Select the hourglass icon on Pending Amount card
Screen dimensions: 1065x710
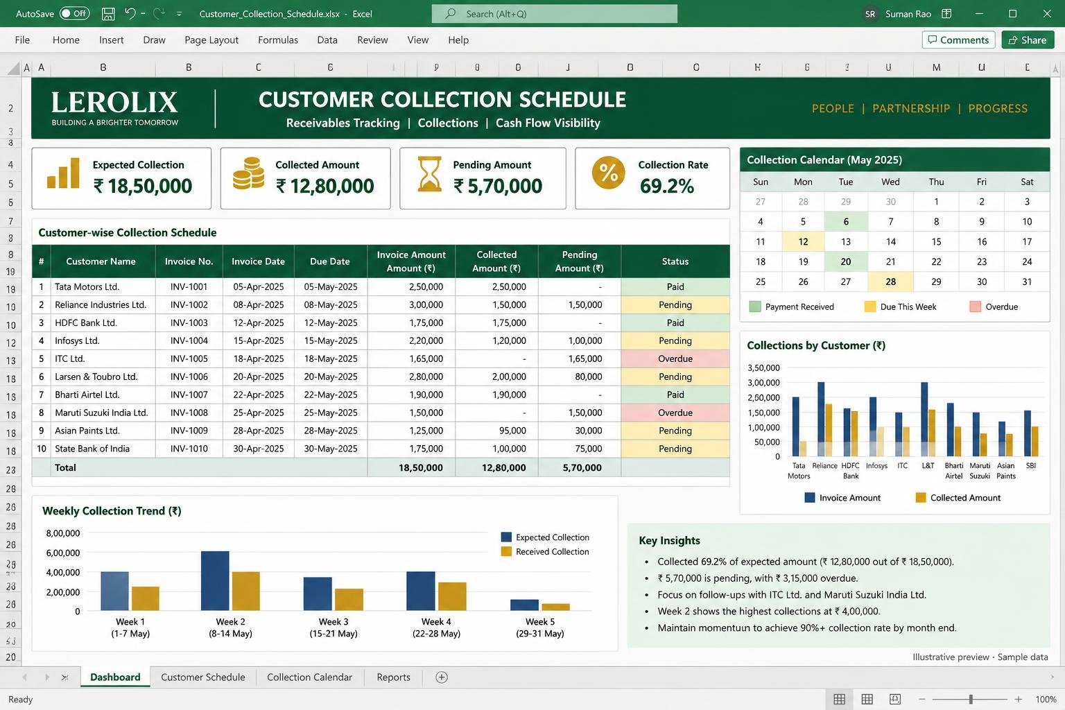[x=429, y=173]
